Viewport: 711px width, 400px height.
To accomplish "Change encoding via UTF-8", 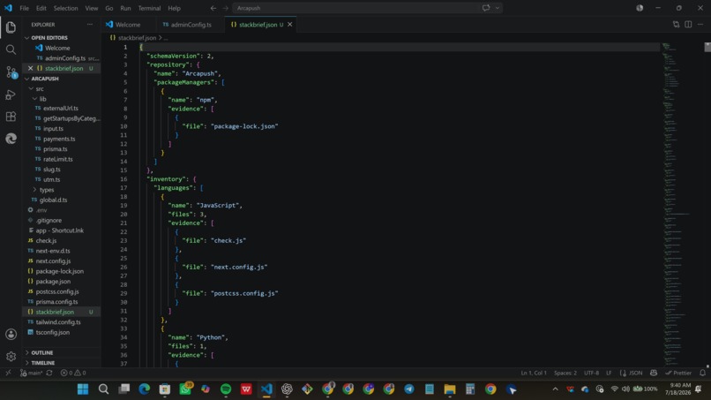I will (591, 373).
